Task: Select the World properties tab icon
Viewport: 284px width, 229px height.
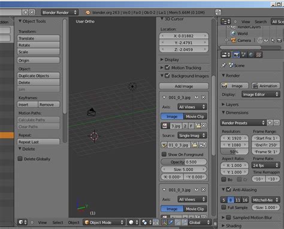Action: (x=251, y=55)
